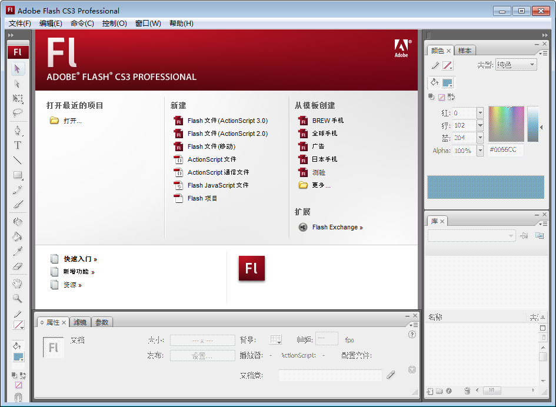556x407 pixels.
Task: Open the blue value dropdown arrow
Action: tap(480, 138)
